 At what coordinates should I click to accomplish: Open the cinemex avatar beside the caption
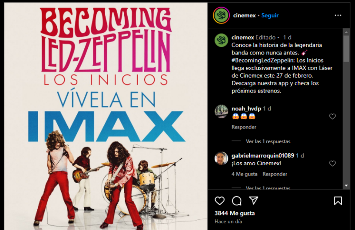(x=221, y=40)
